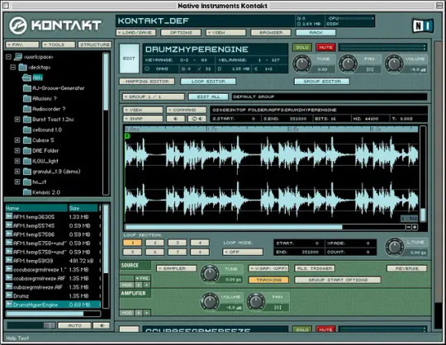Click the Source Tune knob

point(210,274)
